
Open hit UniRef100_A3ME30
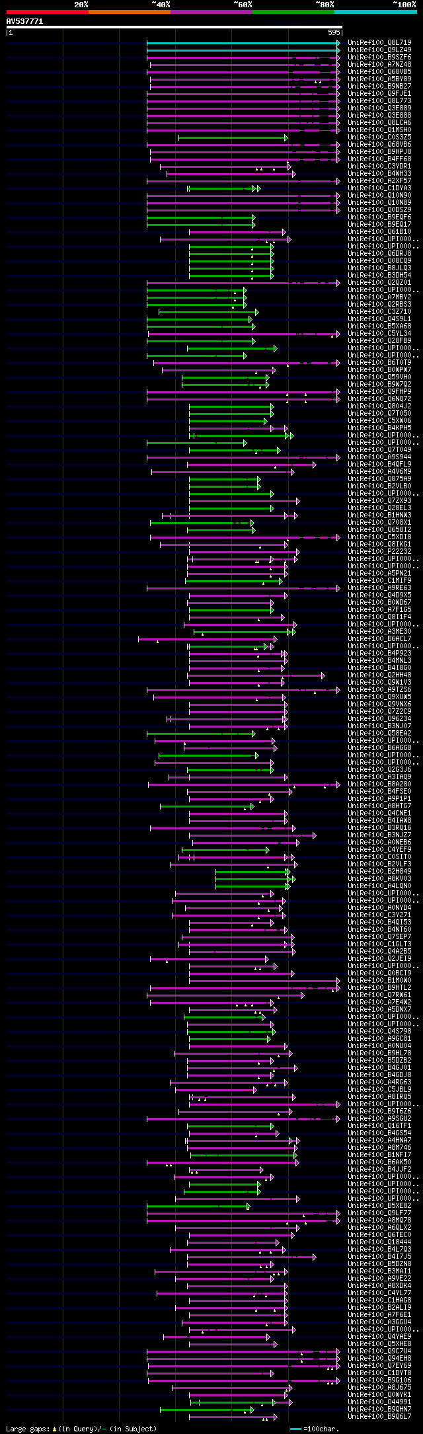[x=379, y=632]
